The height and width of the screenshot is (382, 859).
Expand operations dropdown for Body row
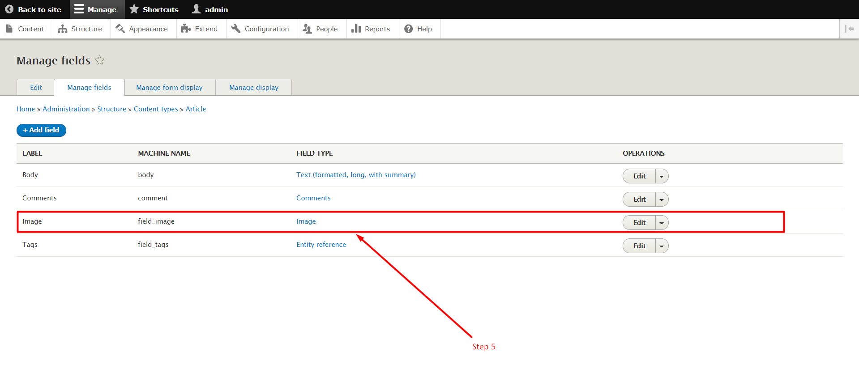[662, 176]
